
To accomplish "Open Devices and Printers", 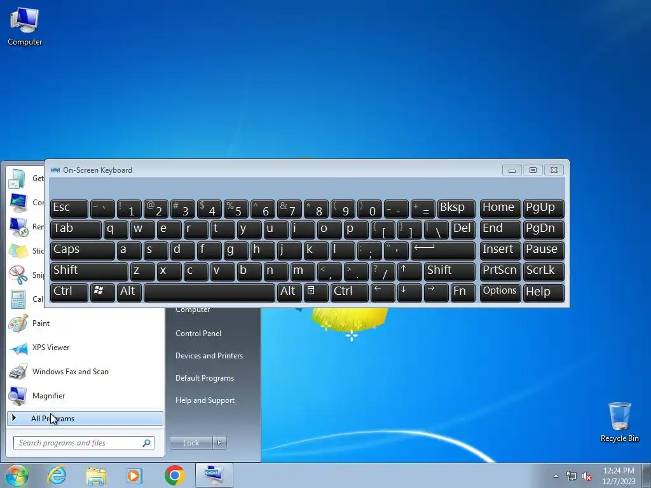I will tap(209, 356).
